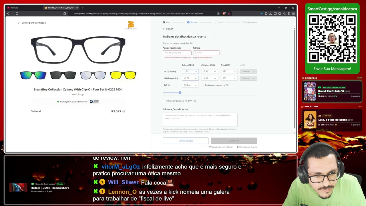Screen dimensions: 366x206
Task: Select the light clear clip-on lens
Action: pos(93,75)
